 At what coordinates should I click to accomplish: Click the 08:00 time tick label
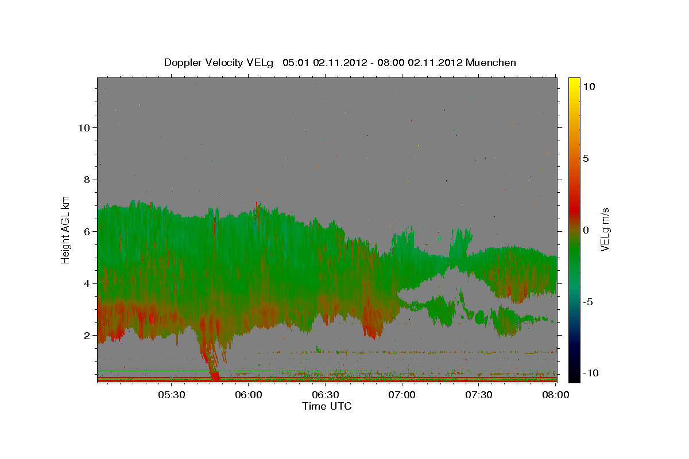point(555,395)
